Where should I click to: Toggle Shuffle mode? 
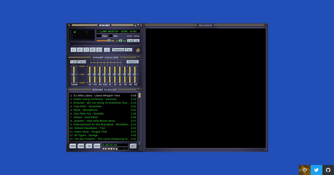(118, 50)
